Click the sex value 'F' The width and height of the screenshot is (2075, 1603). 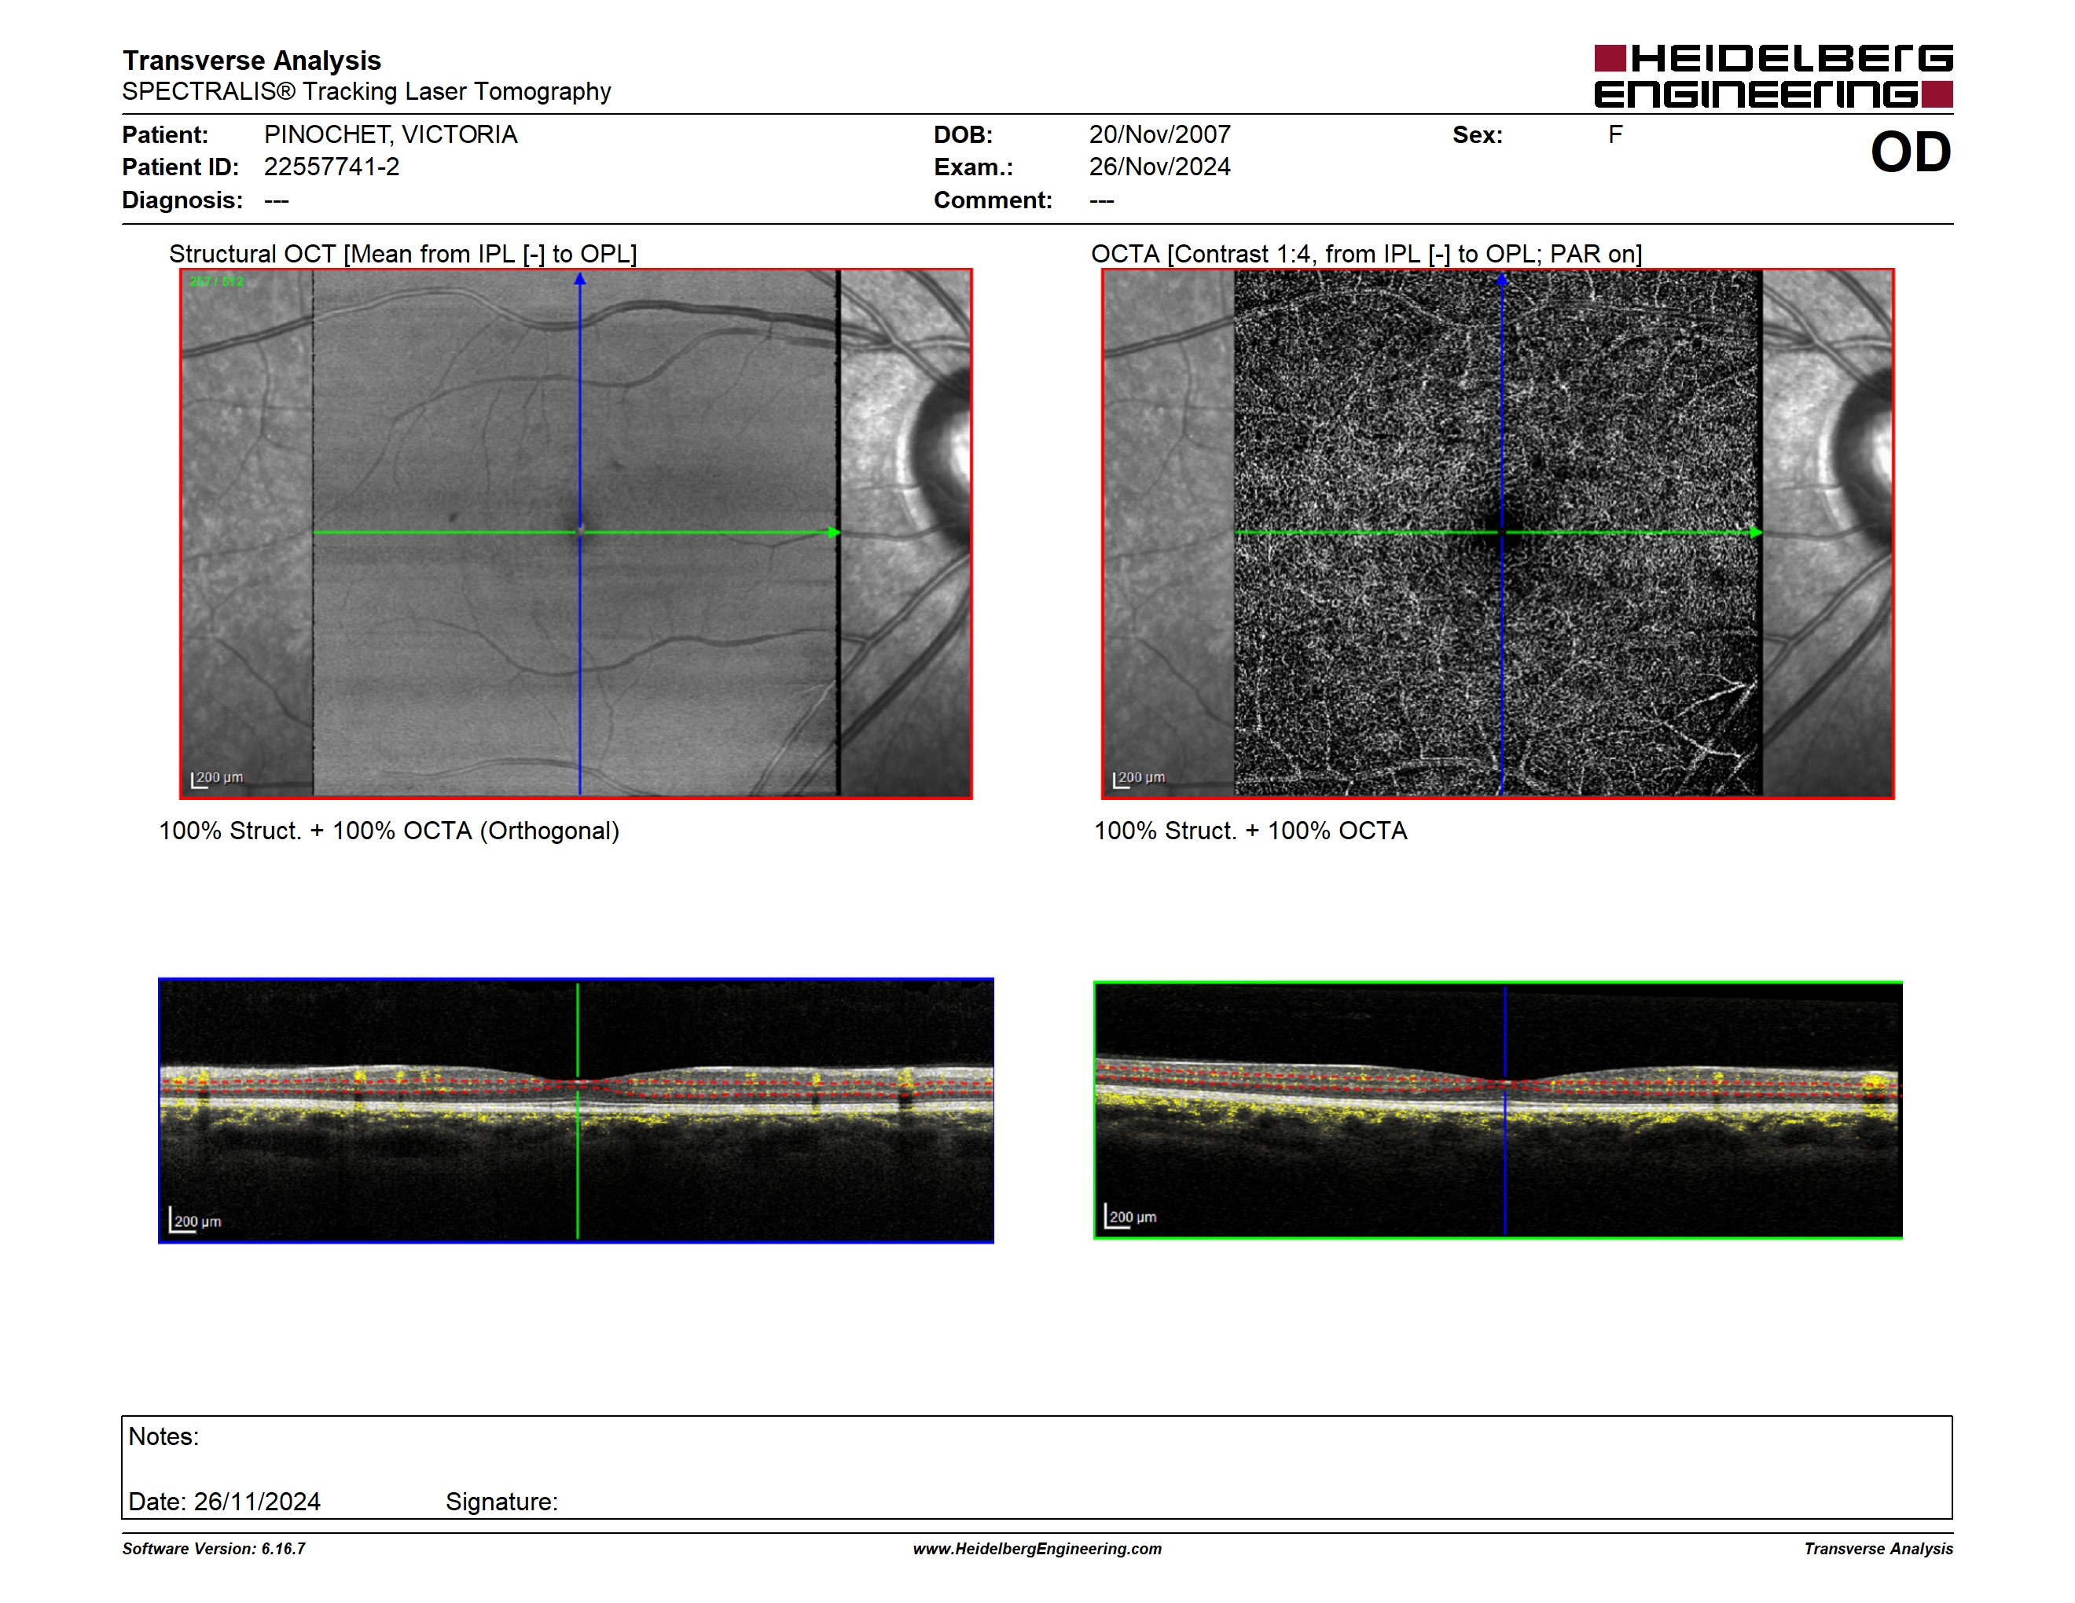point(1615,135)
